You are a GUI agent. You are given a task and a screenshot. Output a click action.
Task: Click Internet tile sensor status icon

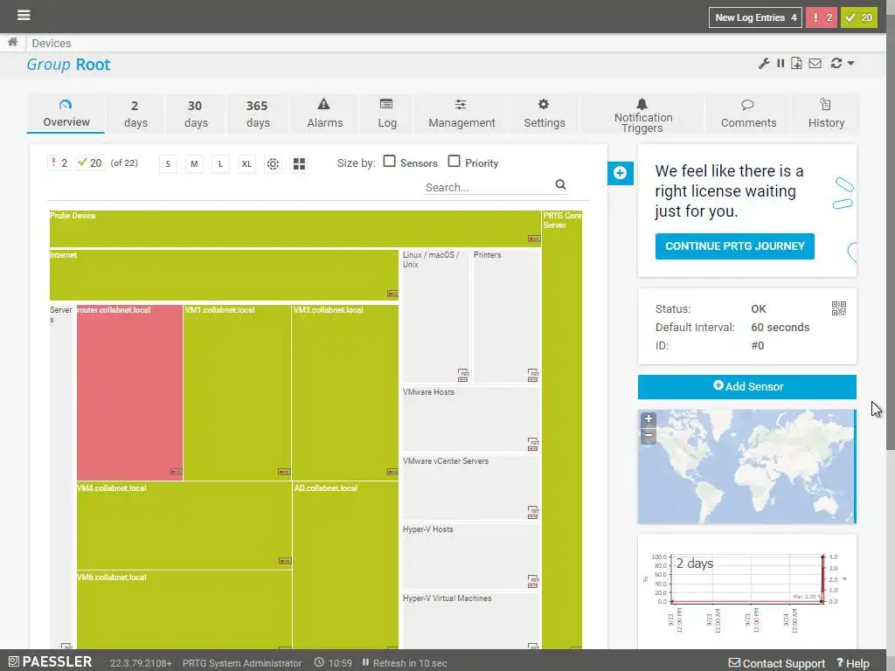coord(392,294)
